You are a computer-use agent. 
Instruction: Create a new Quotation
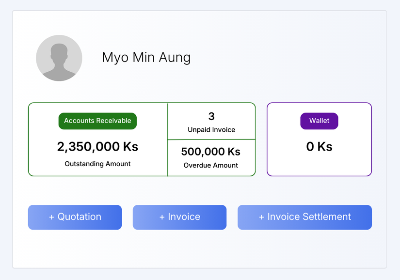[75, 217]
